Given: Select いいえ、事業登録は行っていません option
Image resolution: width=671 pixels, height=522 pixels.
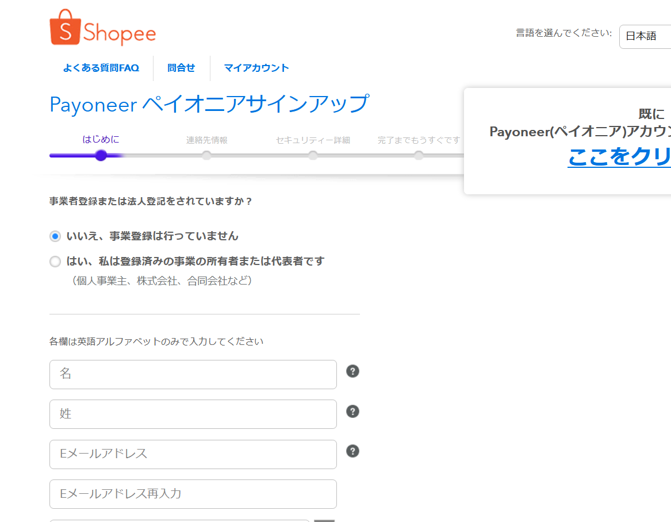Looking at the screenshot, I should [x=55, y=236].
